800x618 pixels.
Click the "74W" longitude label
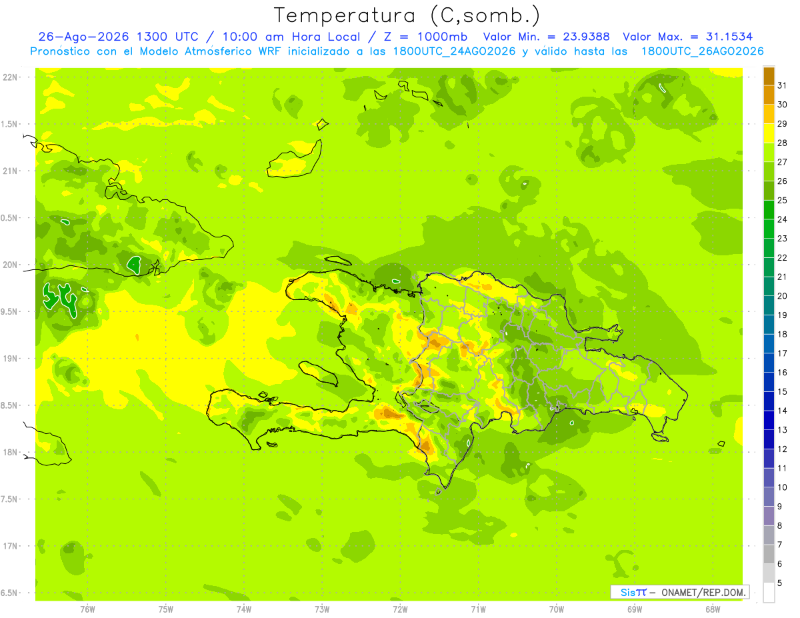(244, 609)
